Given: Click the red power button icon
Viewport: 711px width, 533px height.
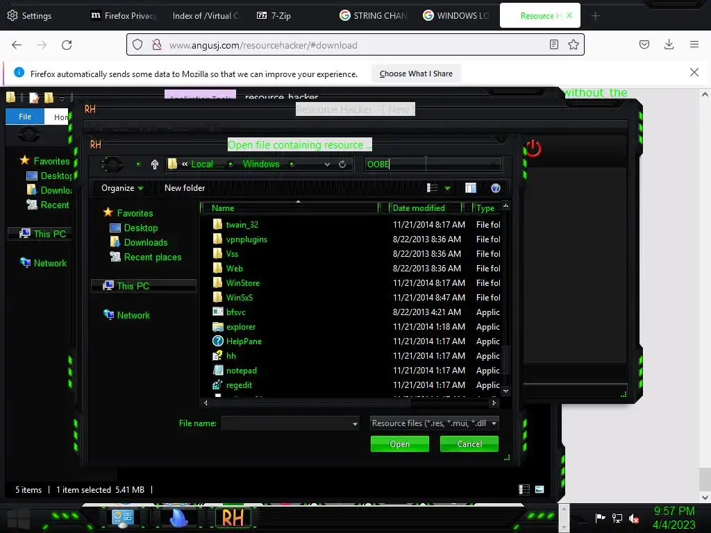Looking at the screenshot, I should [x=533, y=149].
